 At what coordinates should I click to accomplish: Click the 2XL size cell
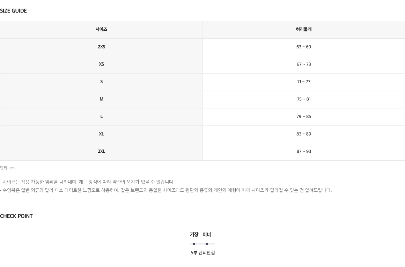[x=101, y=152]
